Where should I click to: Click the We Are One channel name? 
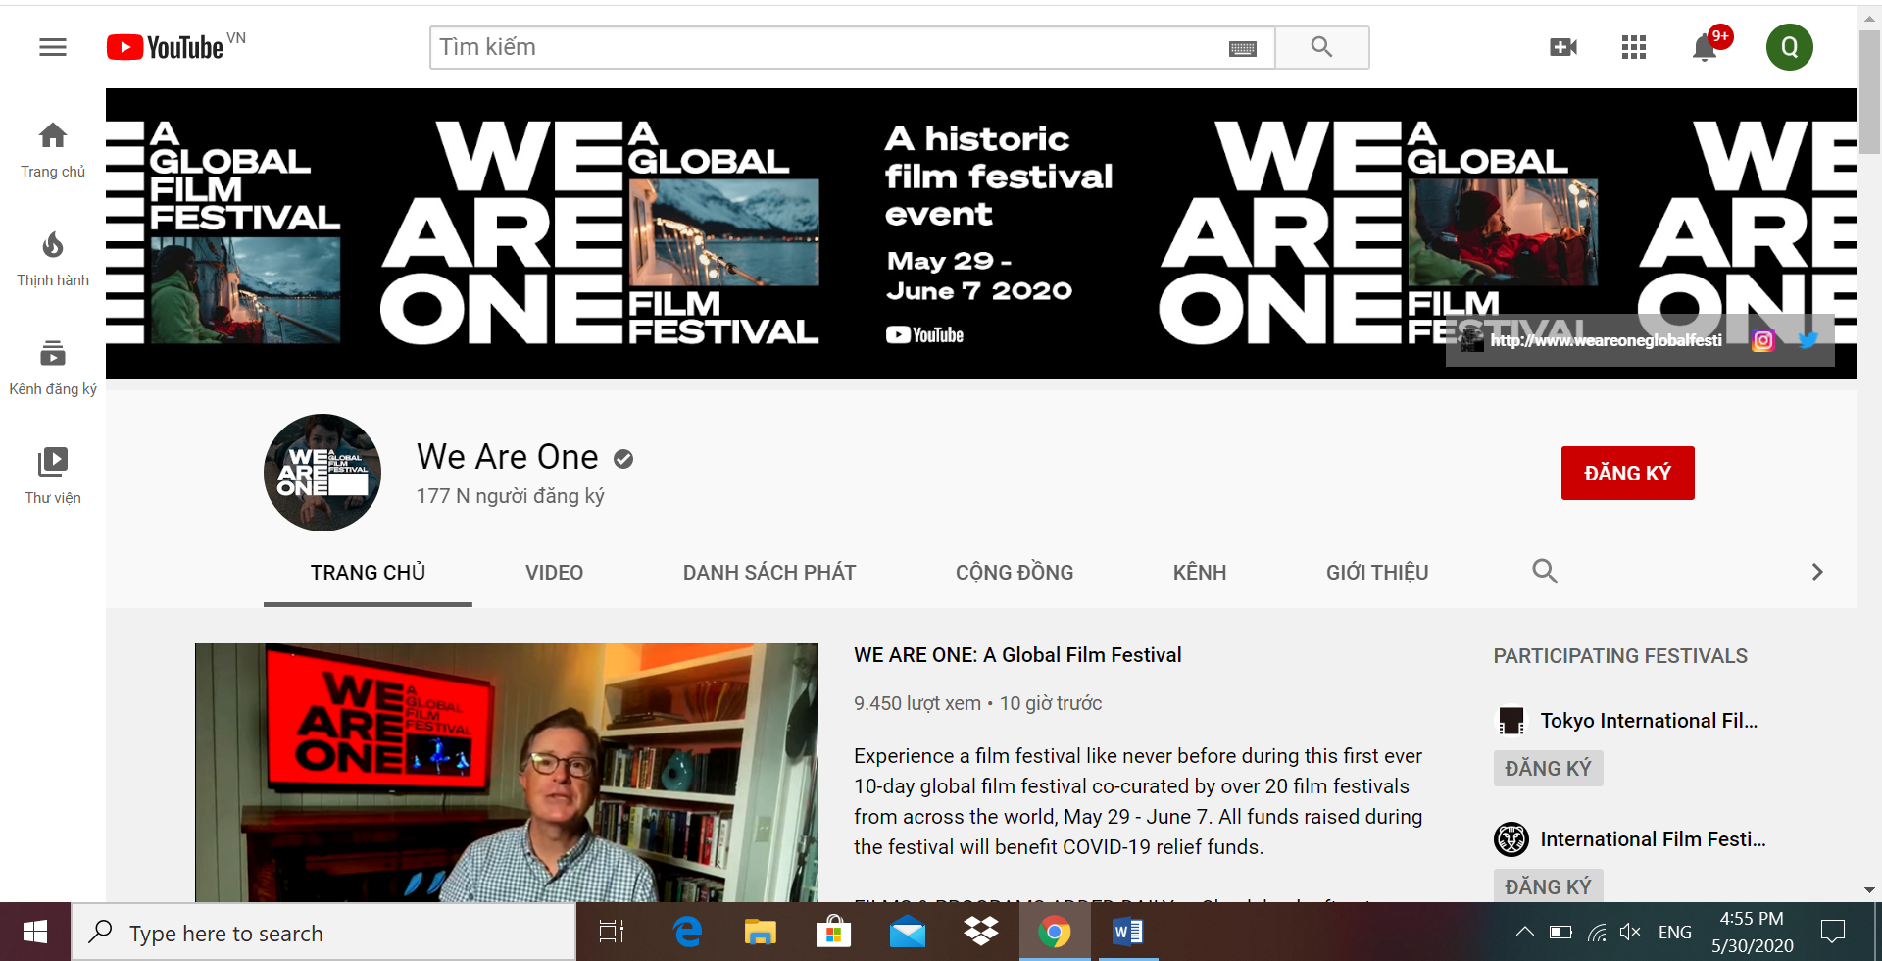click(x=507, y=457)
